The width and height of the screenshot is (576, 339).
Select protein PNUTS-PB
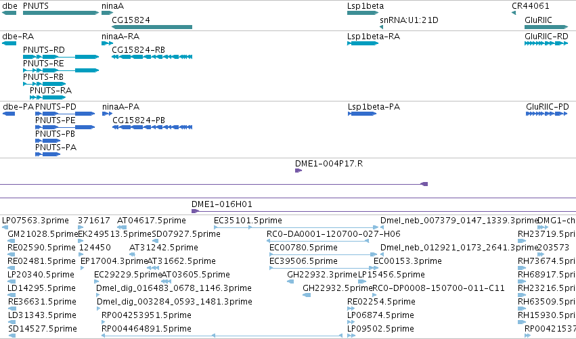pyautogui.click(x=55, y=134)
